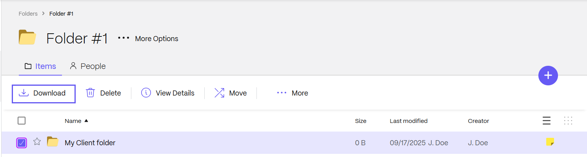The width and height of the screenshot is (587, 157).
Task: Click the Size column header
Action: 360,121
